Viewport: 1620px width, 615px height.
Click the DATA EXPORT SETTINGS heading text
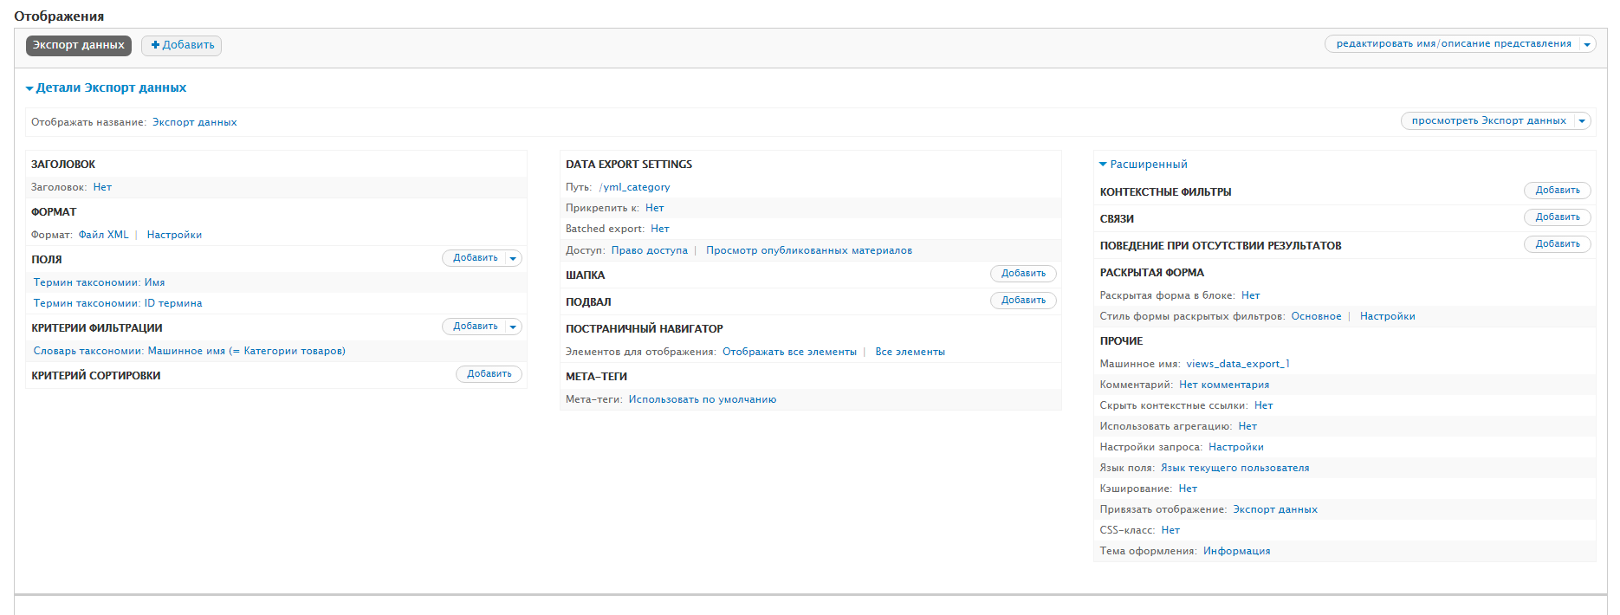(629, 165)
